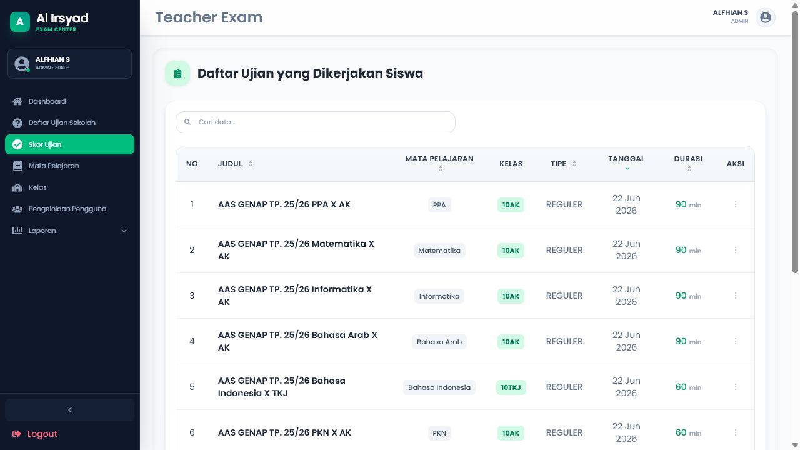The height and width of the screenshot is (450, 800).
Task: Click the search magnifier icon
Action: (x=187, y=122)
